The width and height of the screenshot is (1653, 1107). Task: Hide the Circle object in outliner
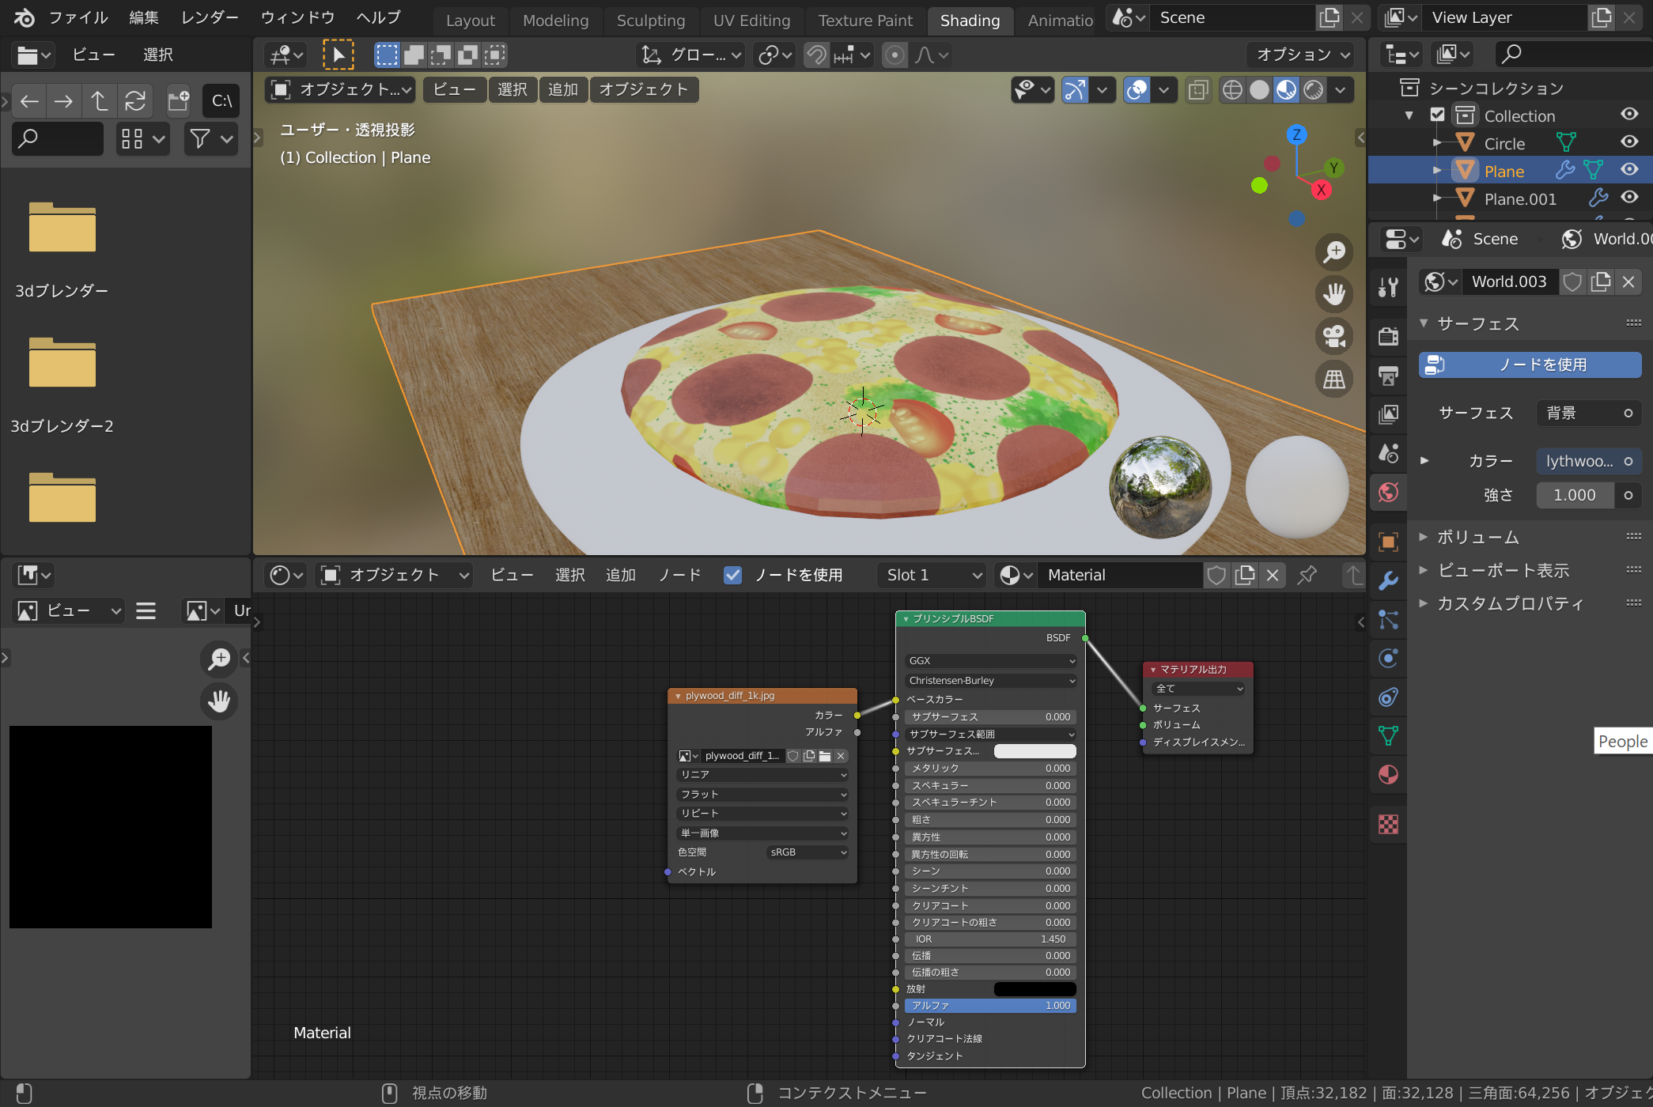point(1628,143)
